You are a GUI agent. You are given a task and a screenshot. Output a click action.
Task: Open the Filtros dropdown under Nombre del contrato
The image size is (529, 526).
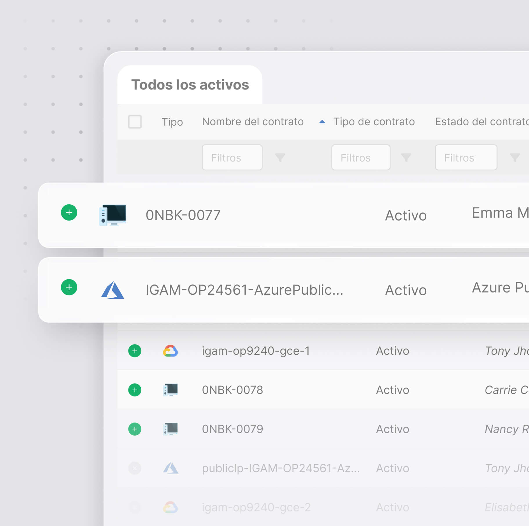click(x=232, y=158)
